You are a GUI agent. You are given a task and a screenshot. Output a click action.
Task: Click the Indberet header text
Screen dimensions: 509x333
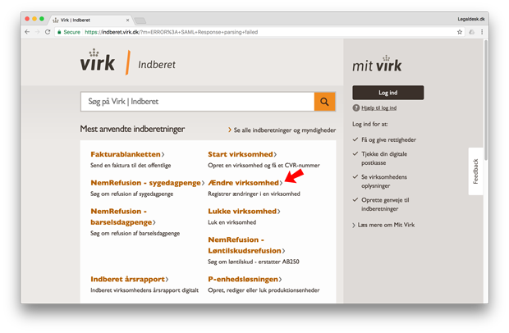click(x=157, y=65)
